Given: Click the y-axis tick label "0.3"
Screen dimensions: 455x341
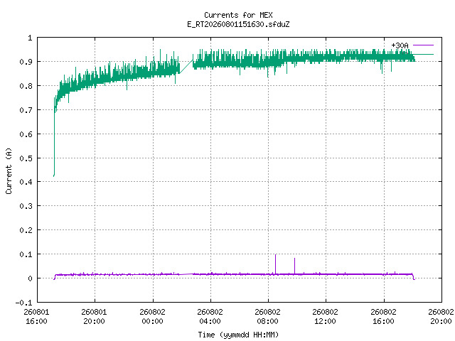Looking at the screenshot, I should 26,206.
